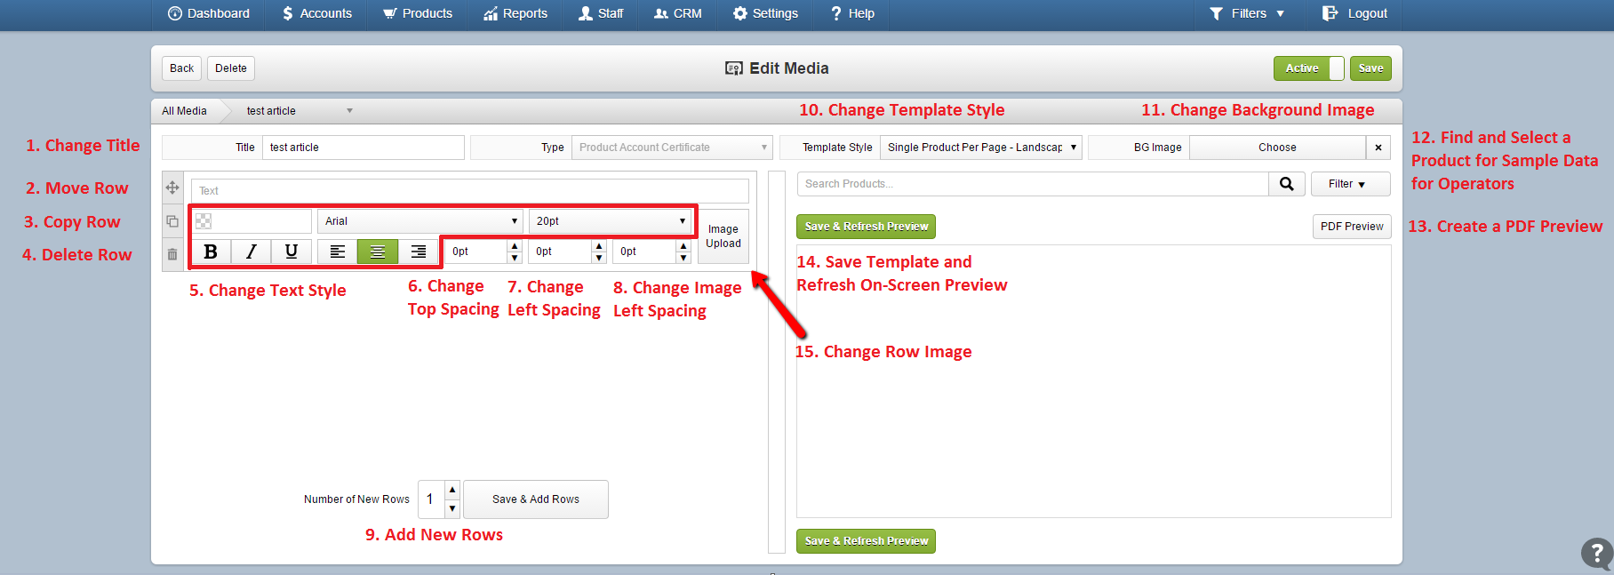Decrease the top spacing value
Viewport: 1614px width, 575px height.
coord(515,258)
